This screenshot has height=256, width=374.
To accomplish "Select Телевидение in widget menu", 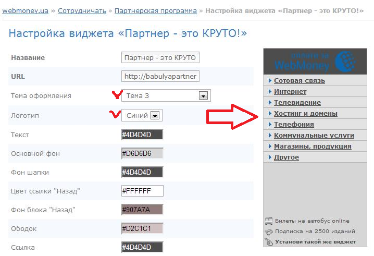I will click(297, 103).
